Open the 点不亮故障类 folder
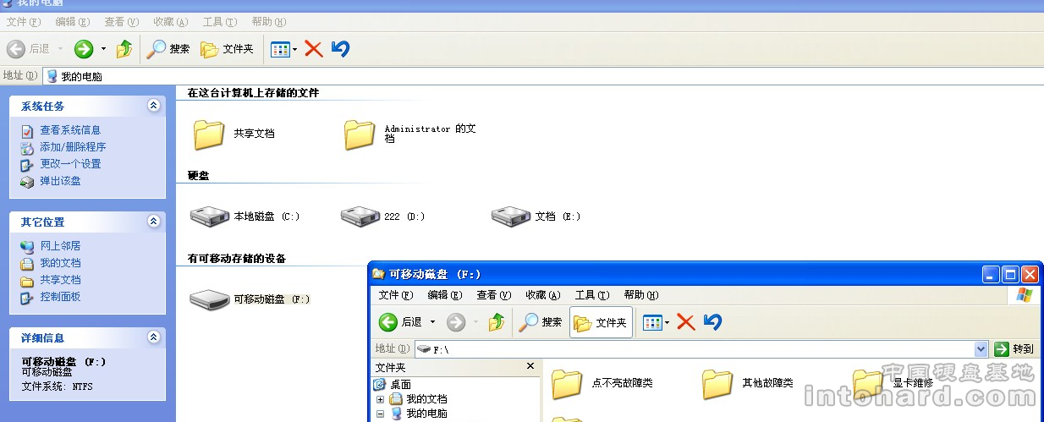 point(568,384)
